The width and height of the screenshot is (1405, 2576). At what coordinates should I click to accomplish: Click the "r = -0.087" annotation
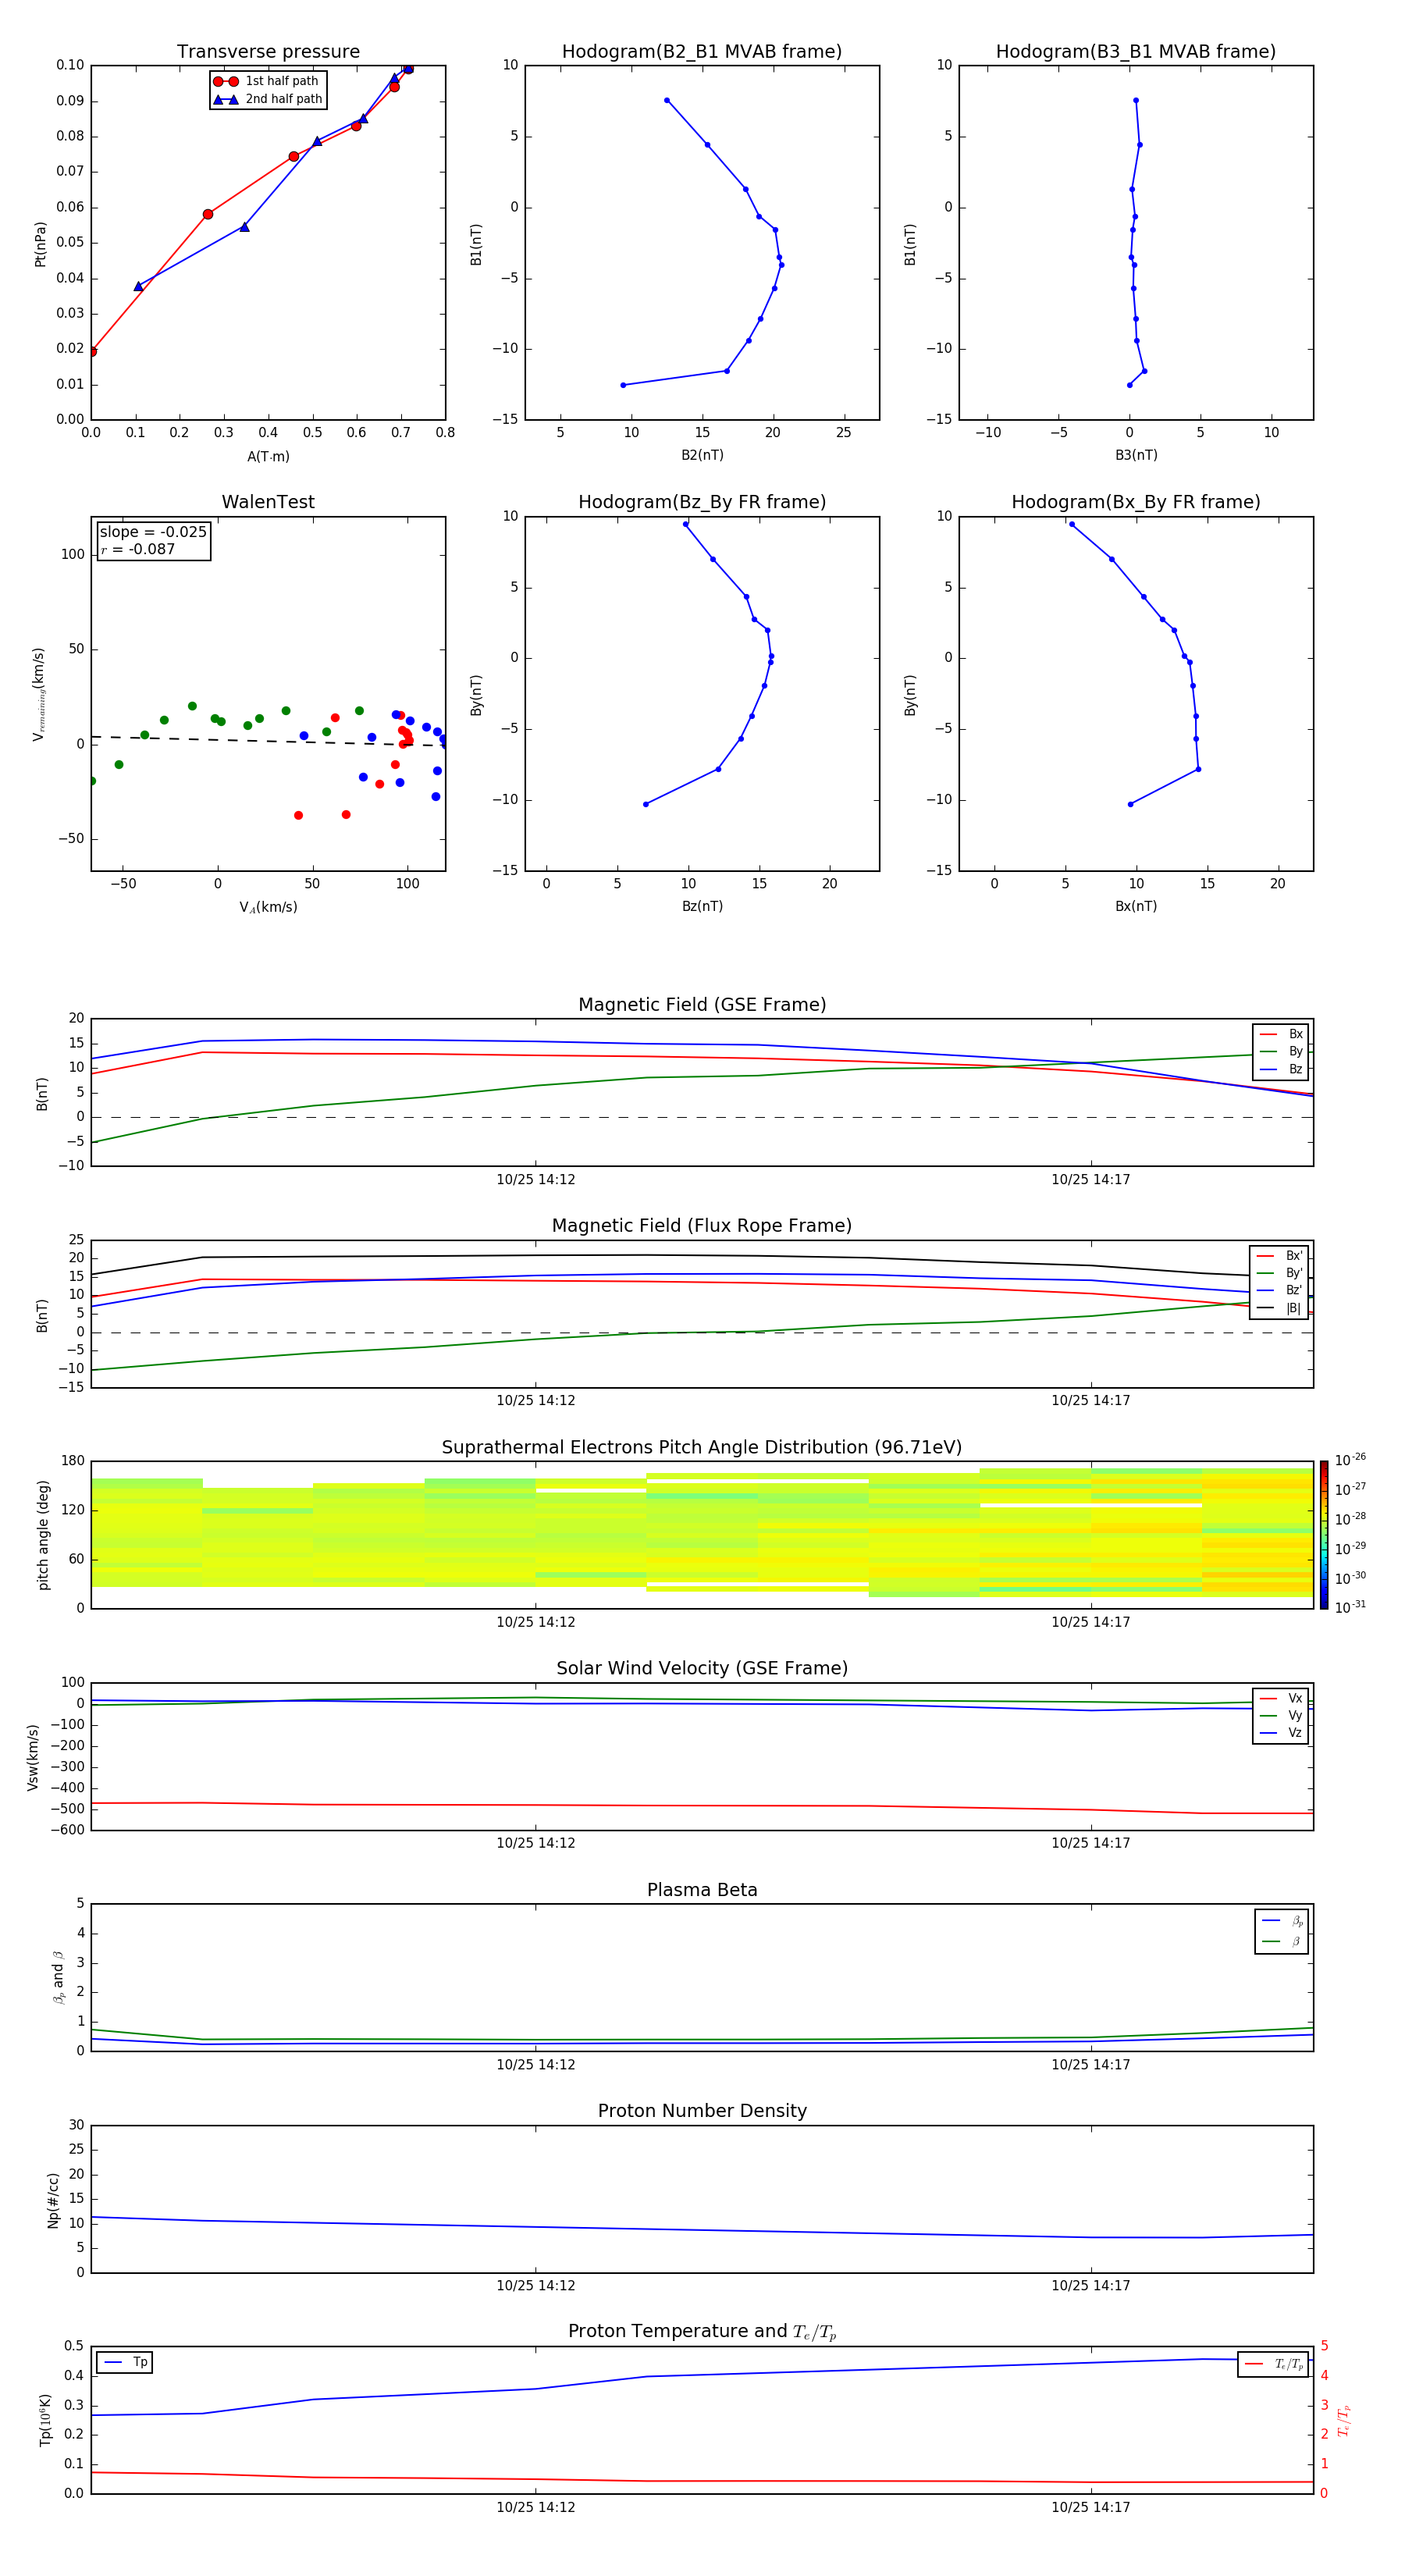pos(138,549)
